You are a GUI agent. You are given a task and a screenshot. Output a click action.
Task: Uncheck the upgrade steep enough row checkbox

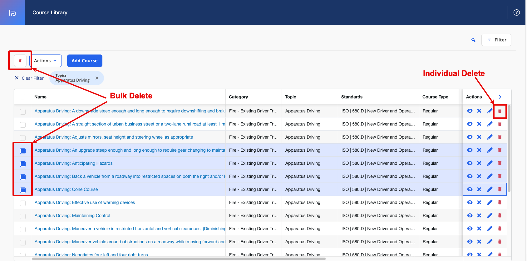(x=23, y=151)
